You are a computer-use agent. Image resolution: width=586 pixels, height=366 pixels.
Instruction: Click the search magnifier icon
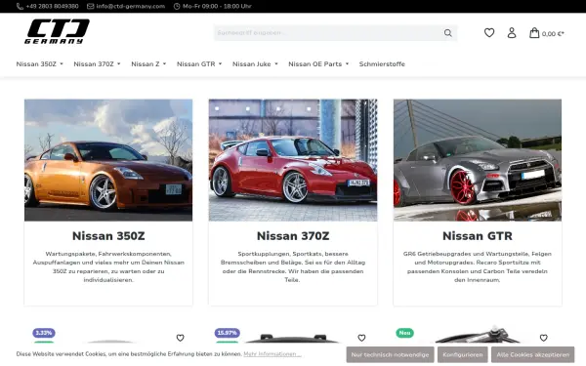click(447, 33)
